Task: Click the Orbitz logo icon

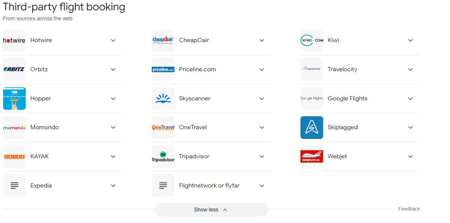Action: tap(15, 69)
